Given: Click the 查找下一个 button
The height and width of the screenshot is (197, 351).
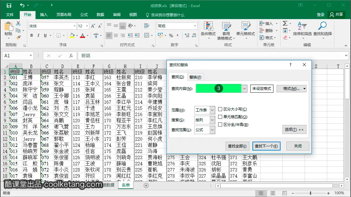Looking at the screenshot, I should pyautogui.click(x=266, y=146).
